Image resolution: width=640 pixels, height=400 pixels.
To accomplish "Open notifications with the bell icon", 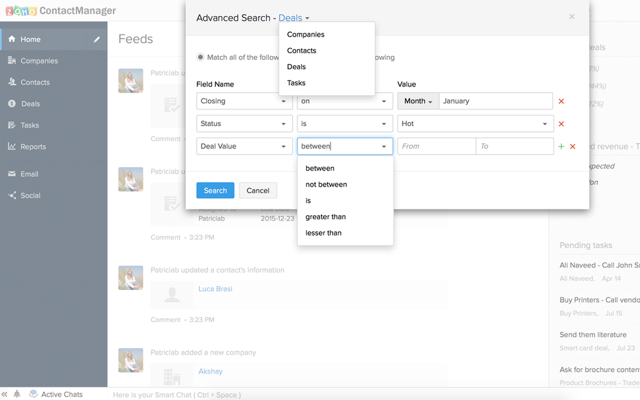I will click(16, 394).
